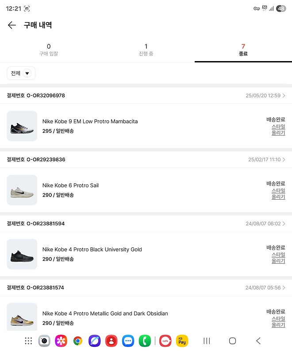Open the Kobe 4 Black University Gold thumbnail
This screenshot has width=292, height=351.
[x=22, y=254]
